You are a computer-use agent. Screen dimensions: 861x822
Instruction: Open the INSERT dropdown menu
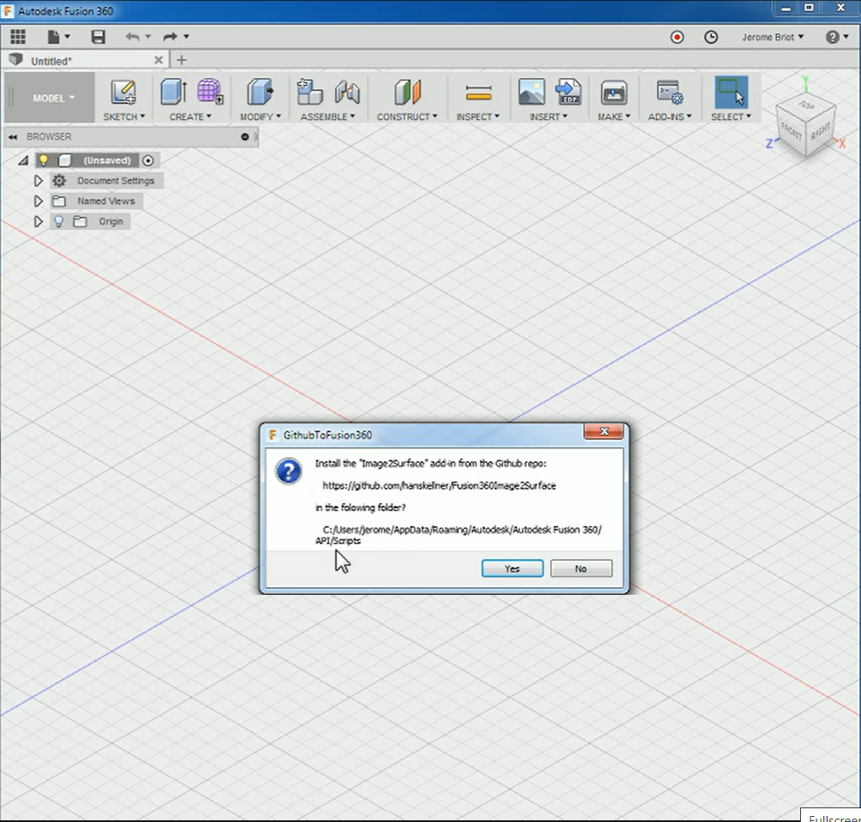[548, 117]
